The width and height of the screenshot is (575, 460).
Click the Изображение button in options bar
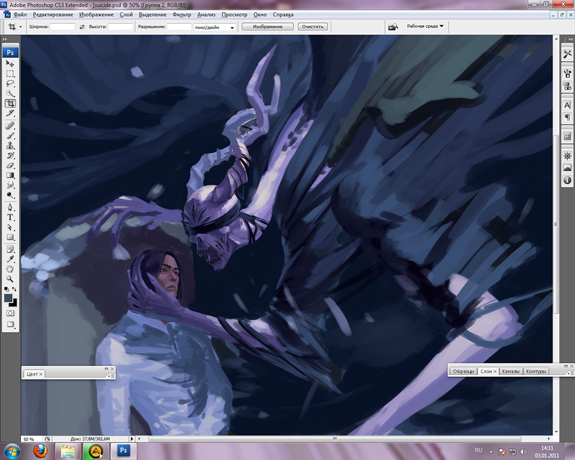tap(267, 26)
